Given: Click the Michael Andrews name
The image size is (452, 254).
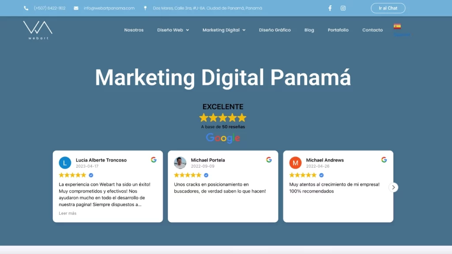Looking at the screenshot, I should pyautogui.click(x=325, y=160).
